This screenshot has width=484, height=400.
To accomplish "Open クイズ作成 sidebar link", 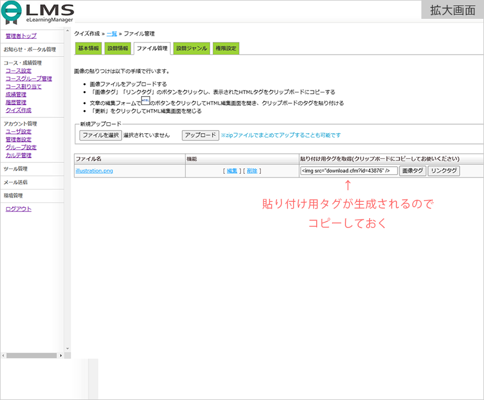I will 18,110.
